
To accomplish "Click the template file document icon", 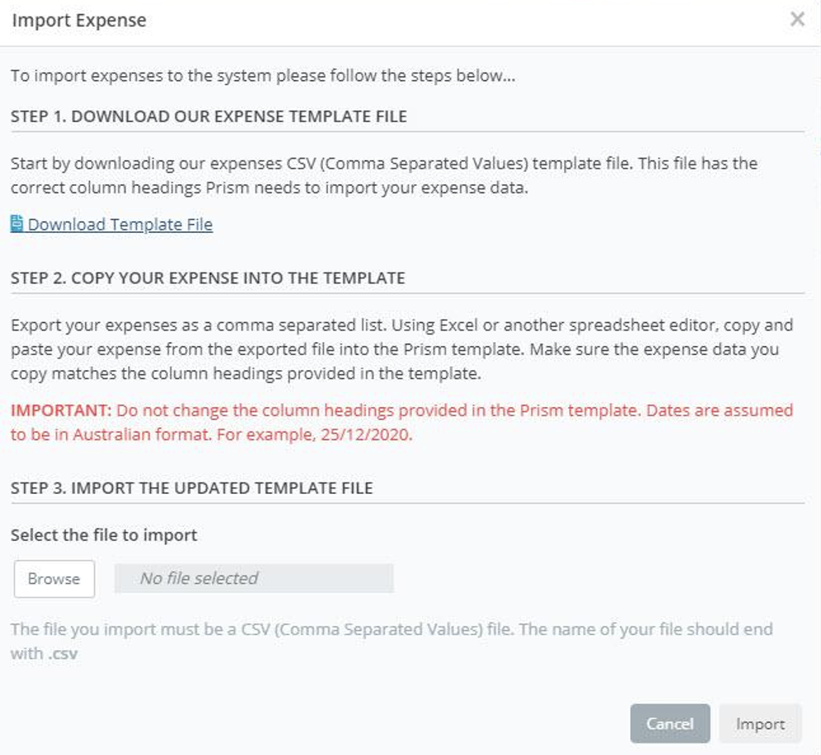I will 17,224.
